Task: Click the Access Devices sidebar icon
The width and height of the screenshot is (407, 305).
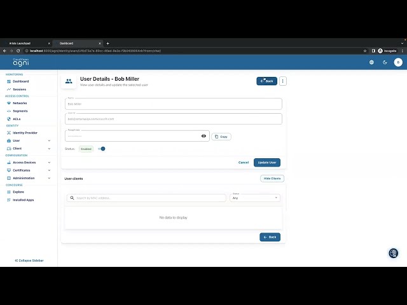Action: click(9, 163)
